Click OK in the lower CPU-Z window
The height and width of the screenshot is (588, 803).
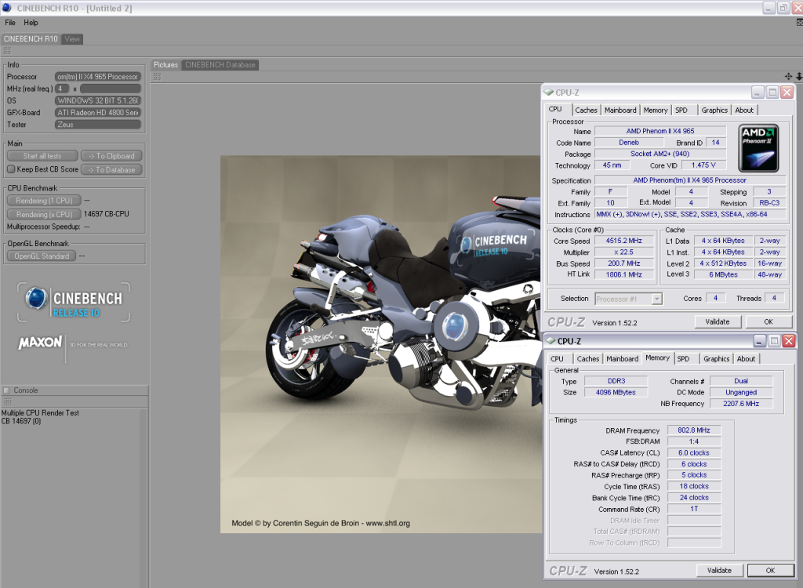(x=770, y=570)
